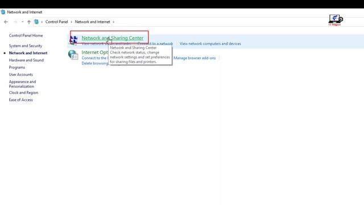Image resolution: width=364 pixels, height=205 pixels.
Task: Open Control Panel Home
Action: (x=26, y=35)
